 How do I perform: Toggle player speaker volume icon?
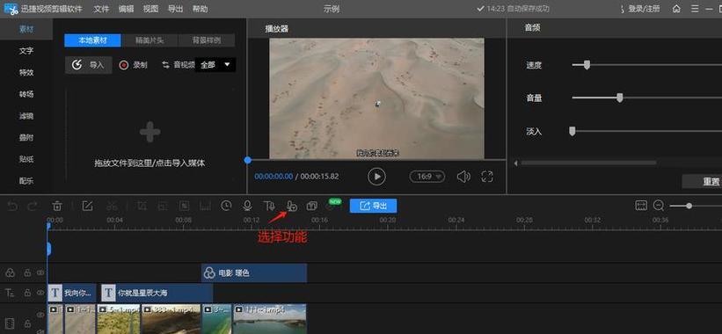[x=463, y=177]
